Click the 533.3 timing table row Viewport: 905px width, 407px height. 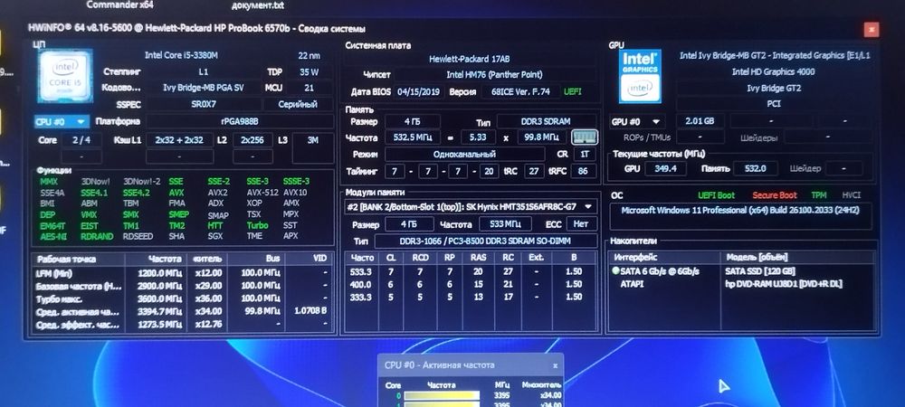(x=471, y=271)
